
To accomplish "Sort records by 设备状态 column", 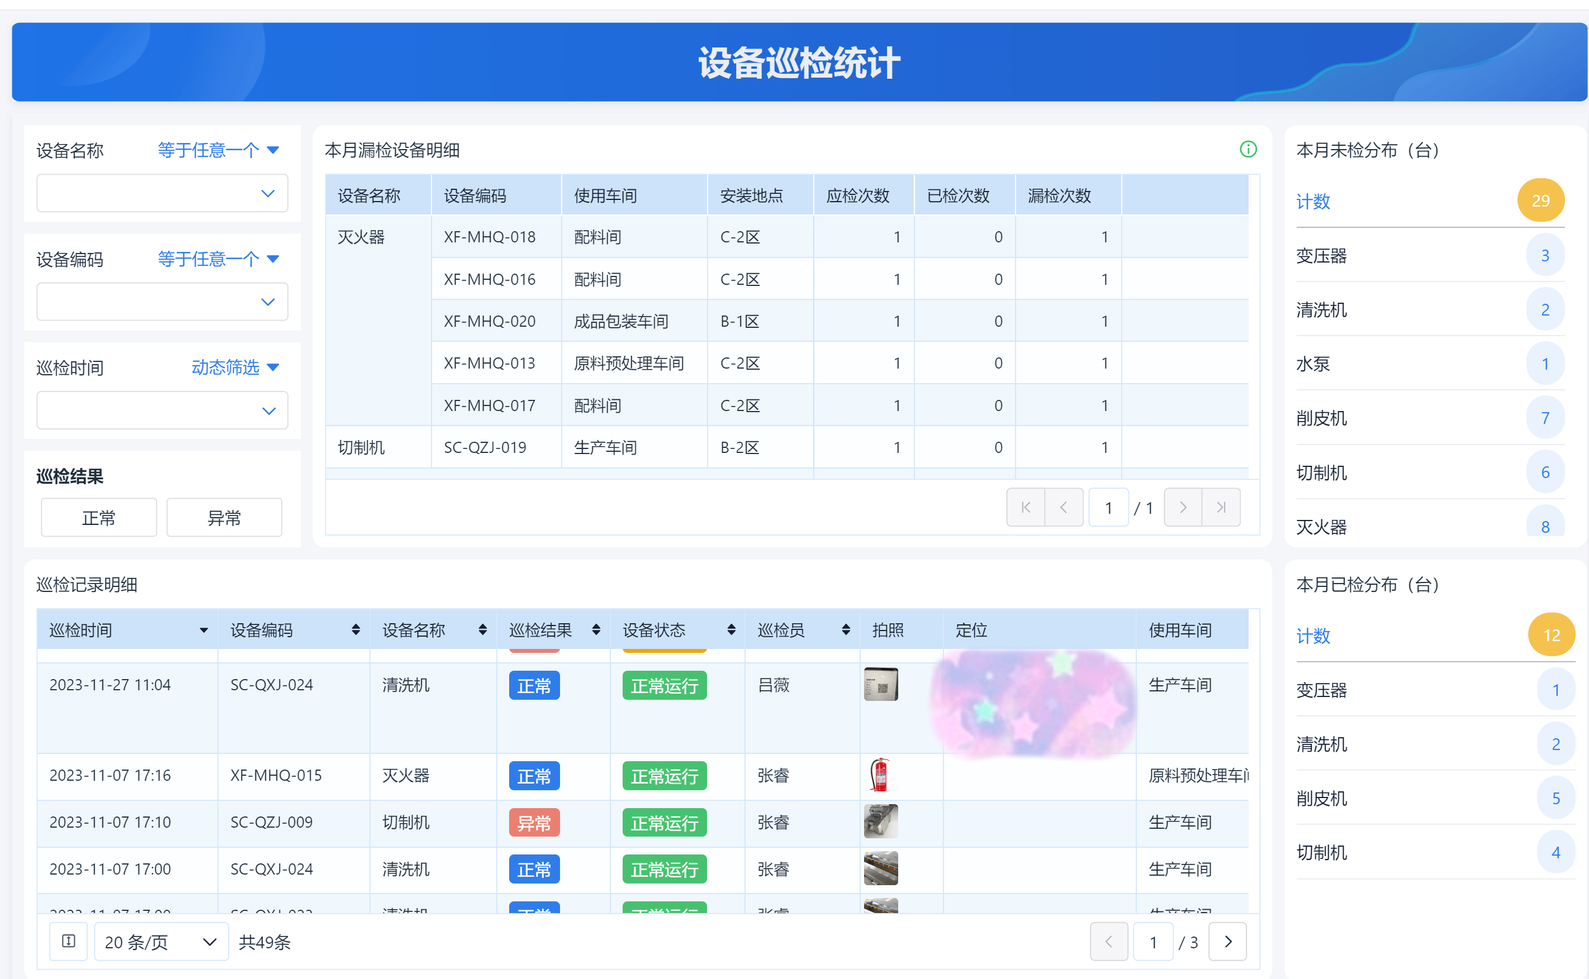I will click(x=731, y=629).
